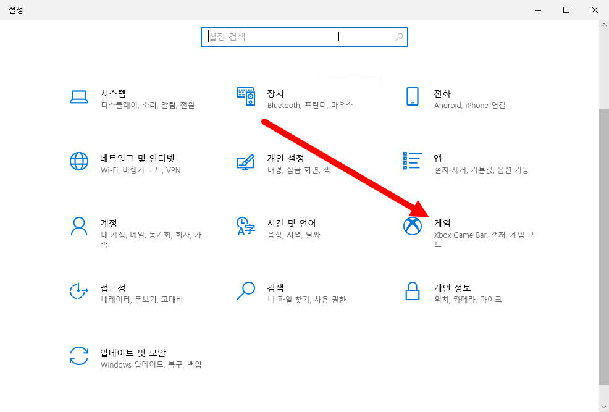Open the 시간 및 언어 clock icon

click(x=246, y=226)
